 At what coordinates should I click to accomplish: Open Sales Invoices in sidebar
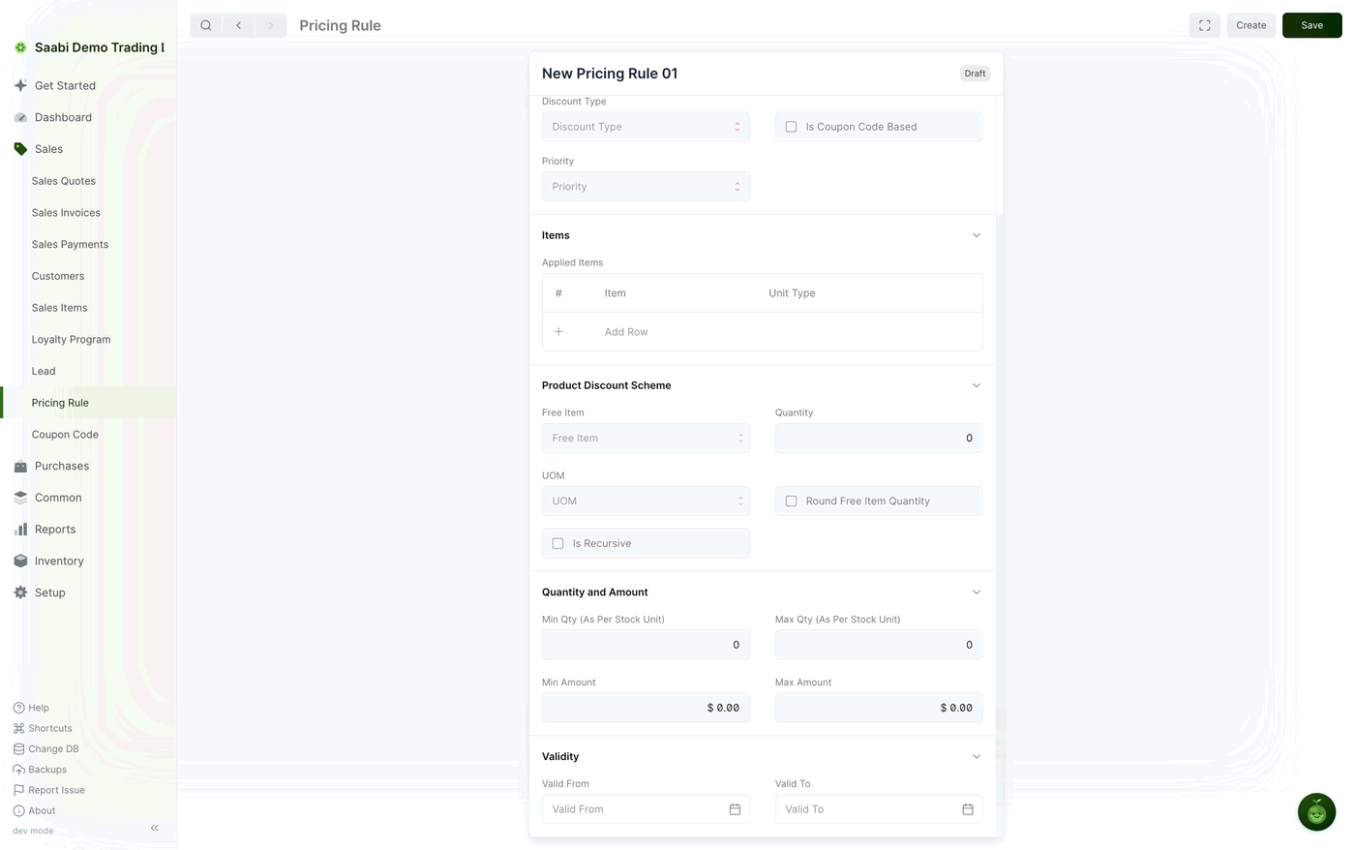point(66,213)
